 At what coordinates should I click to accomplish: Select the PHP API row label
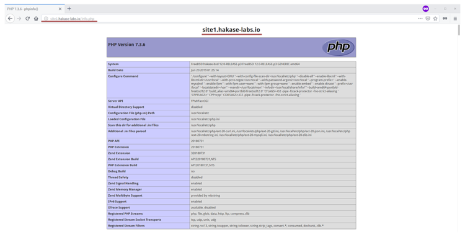tap(113, 141)
